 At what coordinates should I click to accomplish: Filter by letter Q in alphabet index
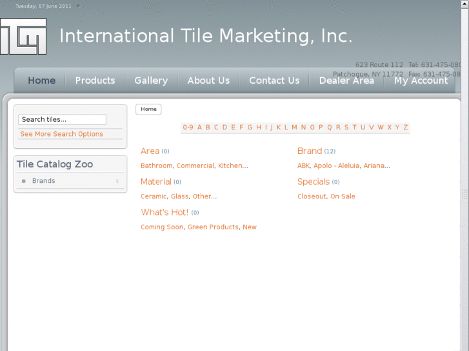click(x=329, y=128)
